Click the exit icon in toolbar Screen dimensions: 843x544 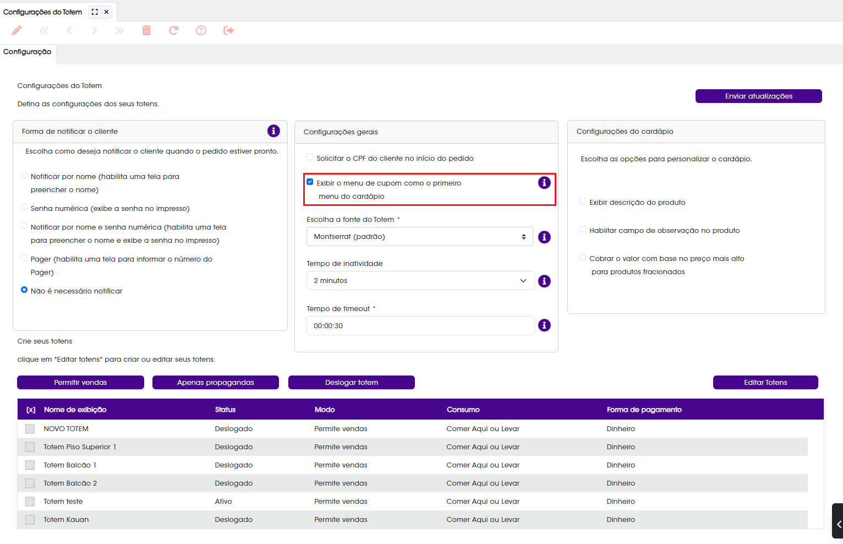pyautogui.click(x=228, y=30)
